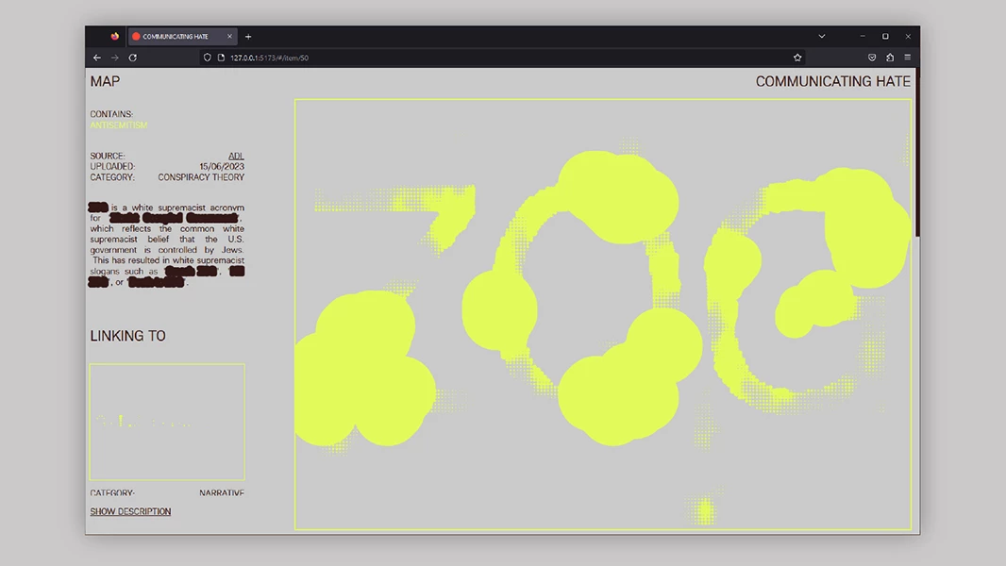Click the browser forward arrow

pyautogui.click(x=115, y=58)
